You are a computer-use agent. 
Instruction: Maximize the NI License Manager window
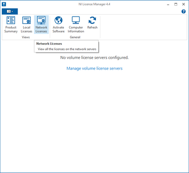tap(176, 4)
